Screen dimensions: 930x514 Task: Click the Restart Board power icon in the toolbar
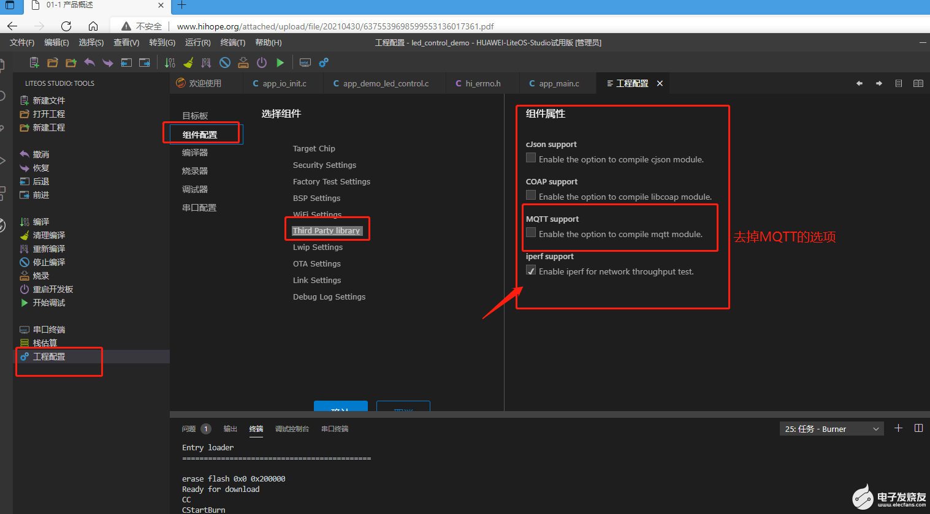click(262, 62)
